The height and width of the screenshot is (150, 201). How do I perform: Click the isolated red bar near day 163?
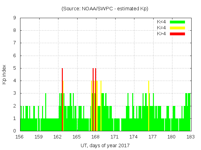(x=62, y=99)
